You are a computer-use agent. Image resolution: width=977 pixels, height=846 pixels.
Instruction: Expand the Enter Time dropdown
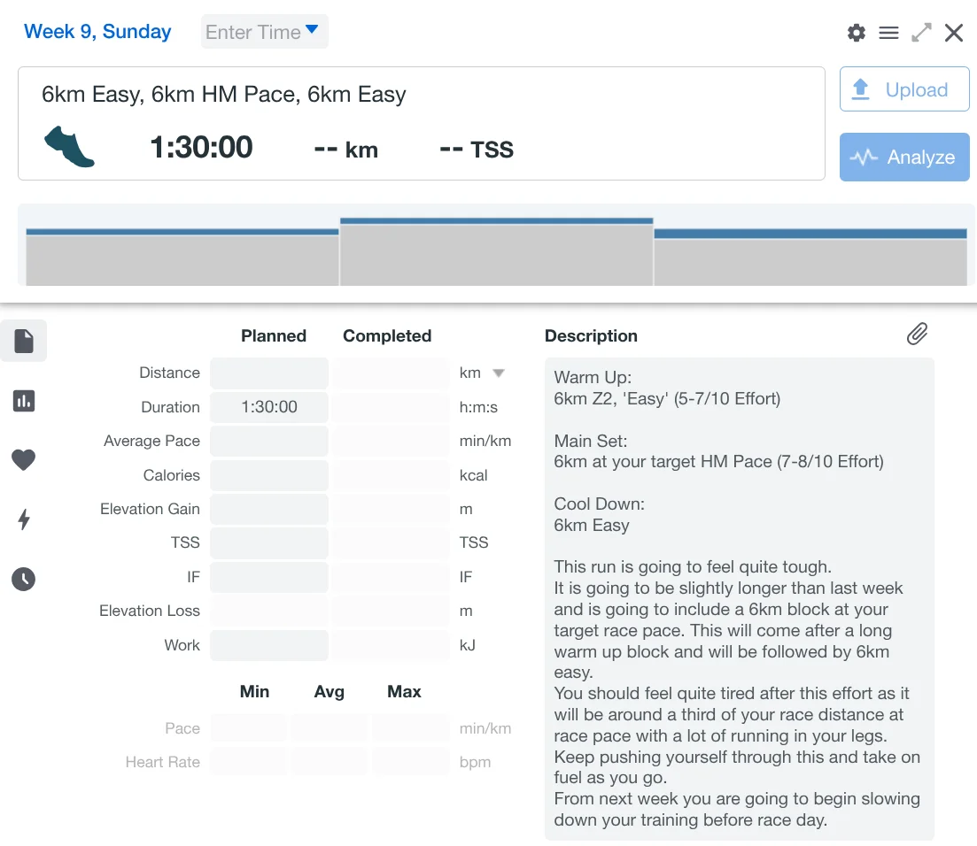point(264,32)
